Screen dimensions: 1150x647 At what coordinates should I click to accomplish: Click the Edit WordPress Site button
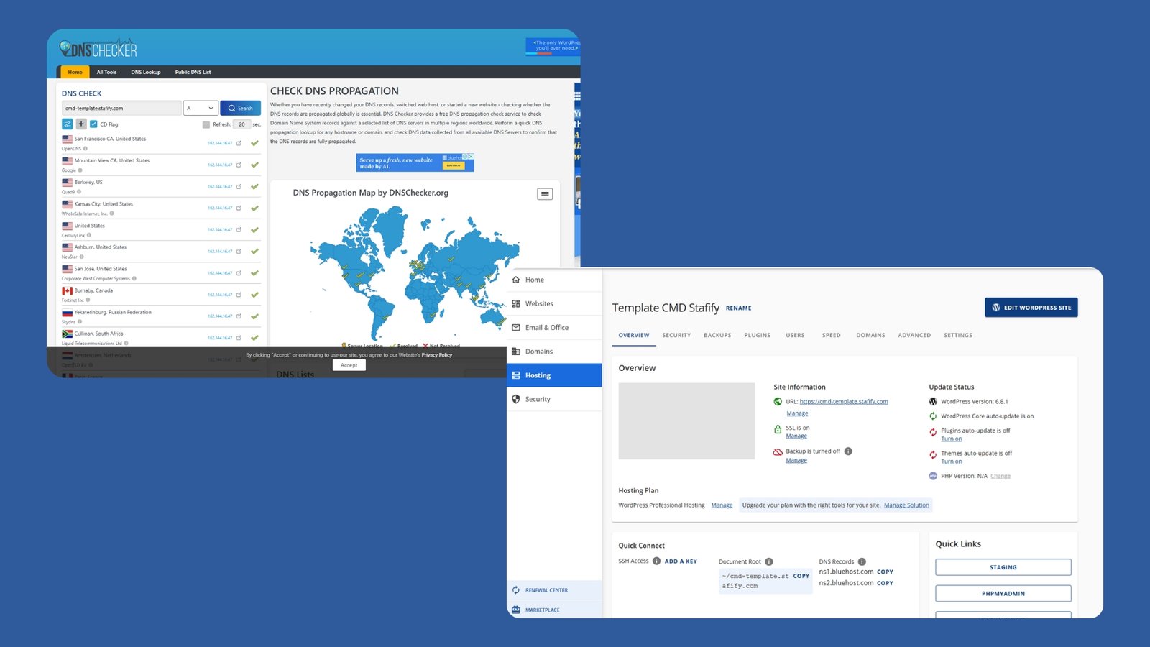tap(1031, 308)
